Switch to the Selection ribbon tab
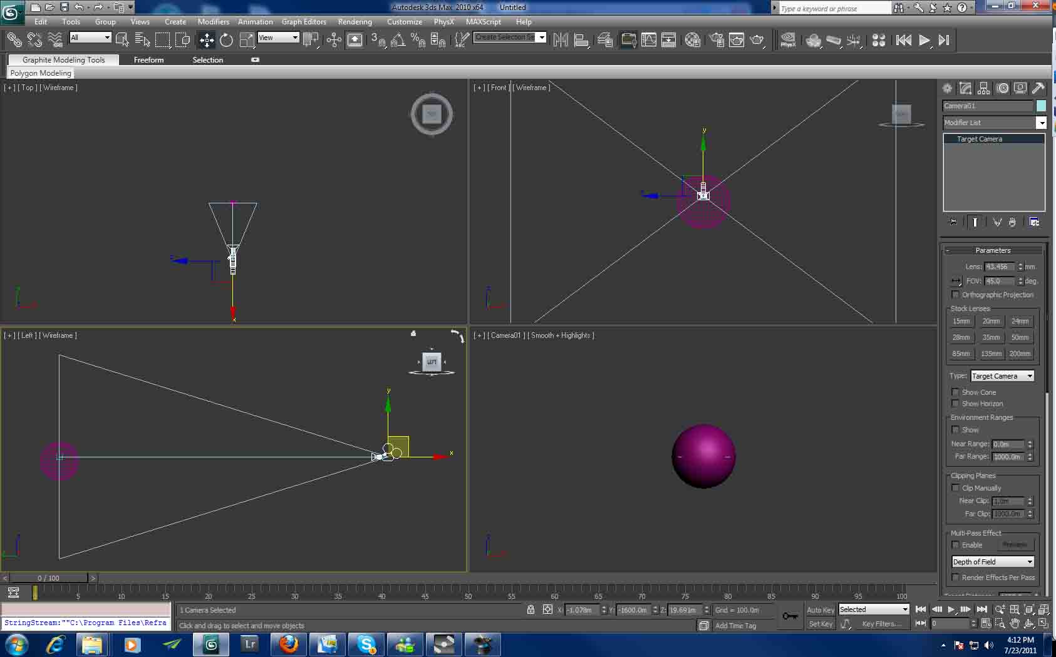This screenshot has width=1056, height=657. [208, 60]
